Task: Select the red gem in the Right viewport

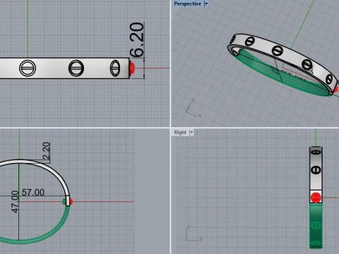Action: 316,198
